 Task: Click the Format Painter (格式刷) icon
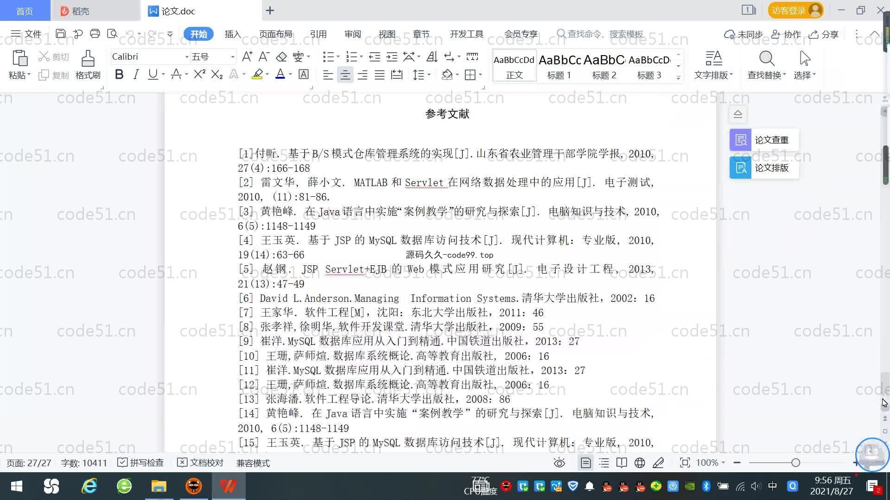tap(88, 58)
